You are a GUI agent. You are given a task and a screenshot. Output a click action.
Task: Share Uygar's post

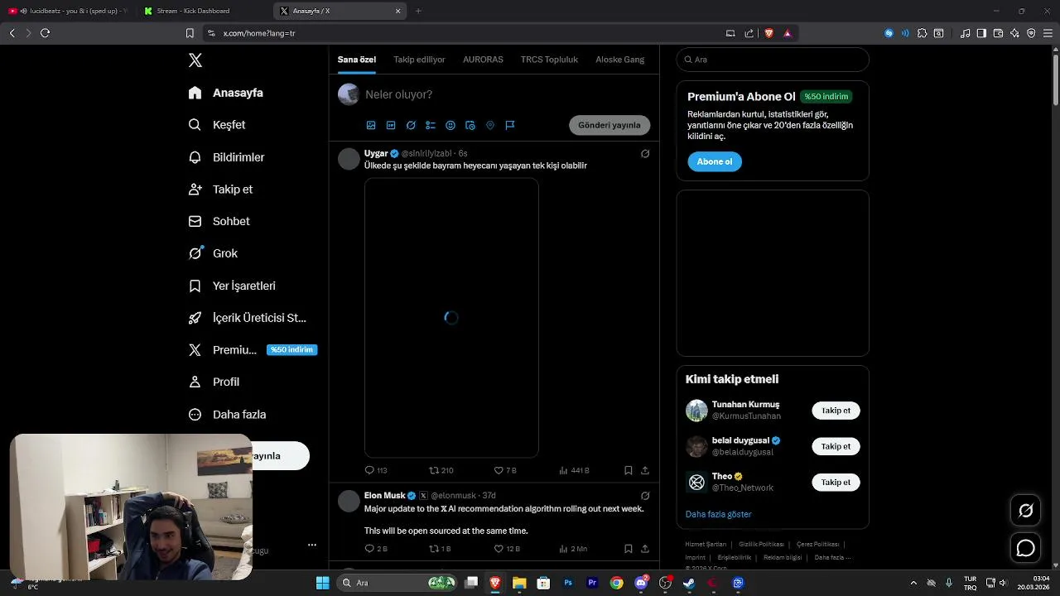click(645, 470)
